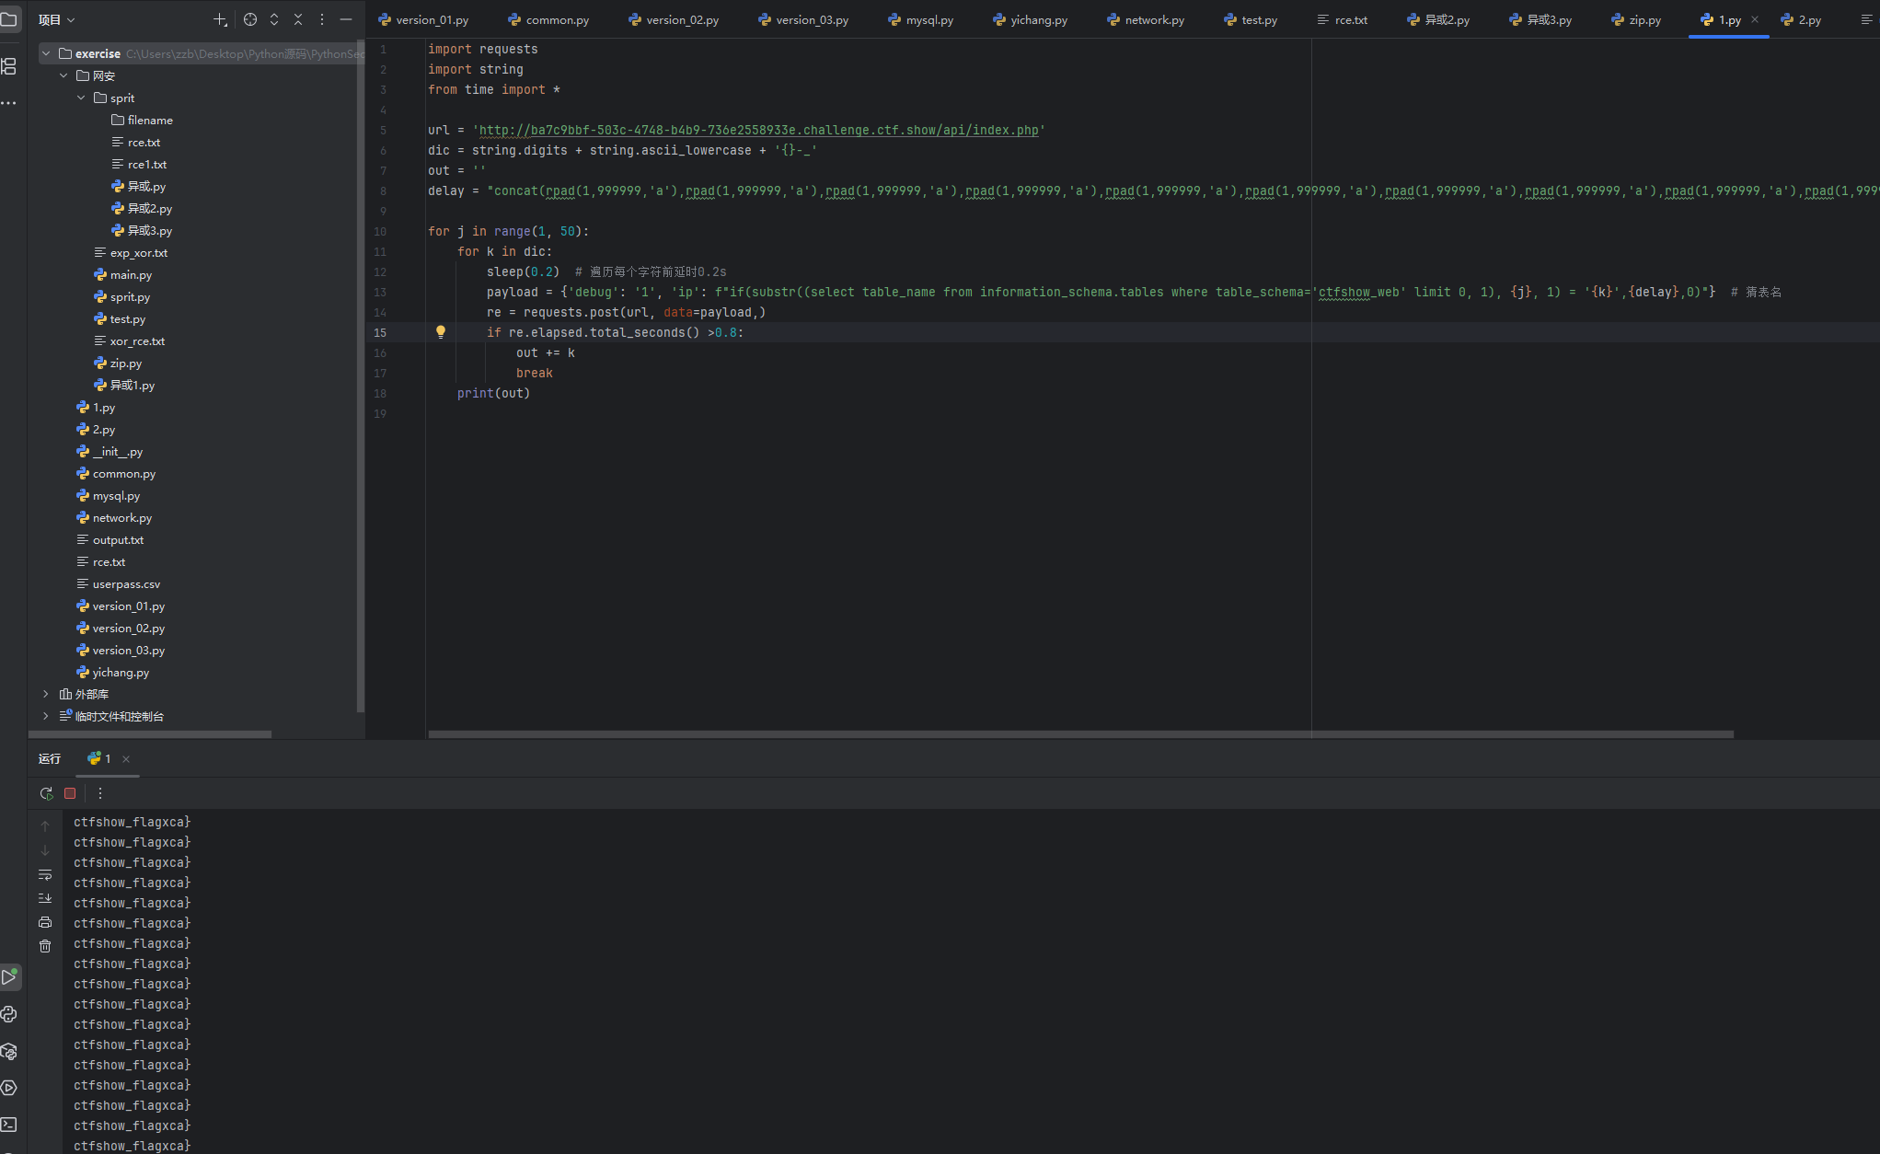The image size is (1880, 1154).
Task: Click the Rerun script icon in Run panel
Action: (x=47, y=793)
